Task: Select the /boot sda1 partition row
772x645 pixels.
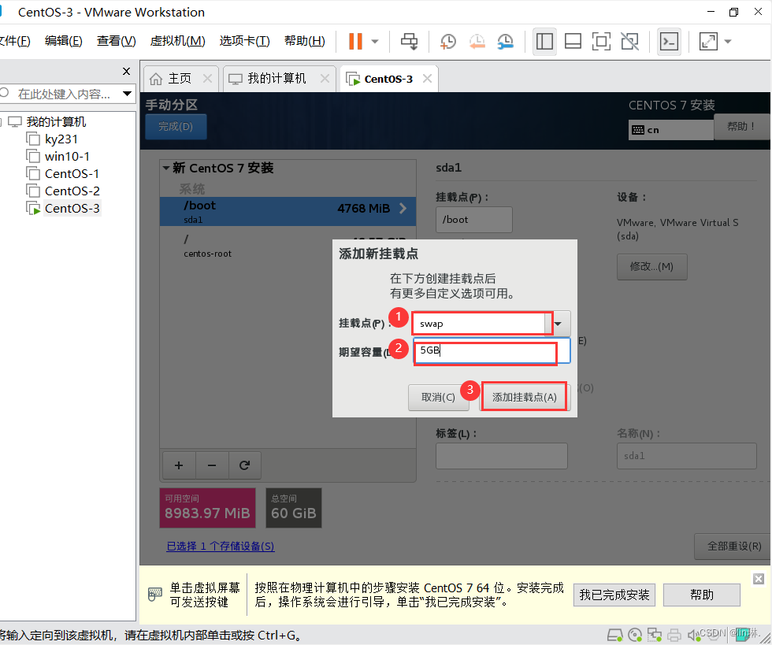Action: click(x=288, y=212)
